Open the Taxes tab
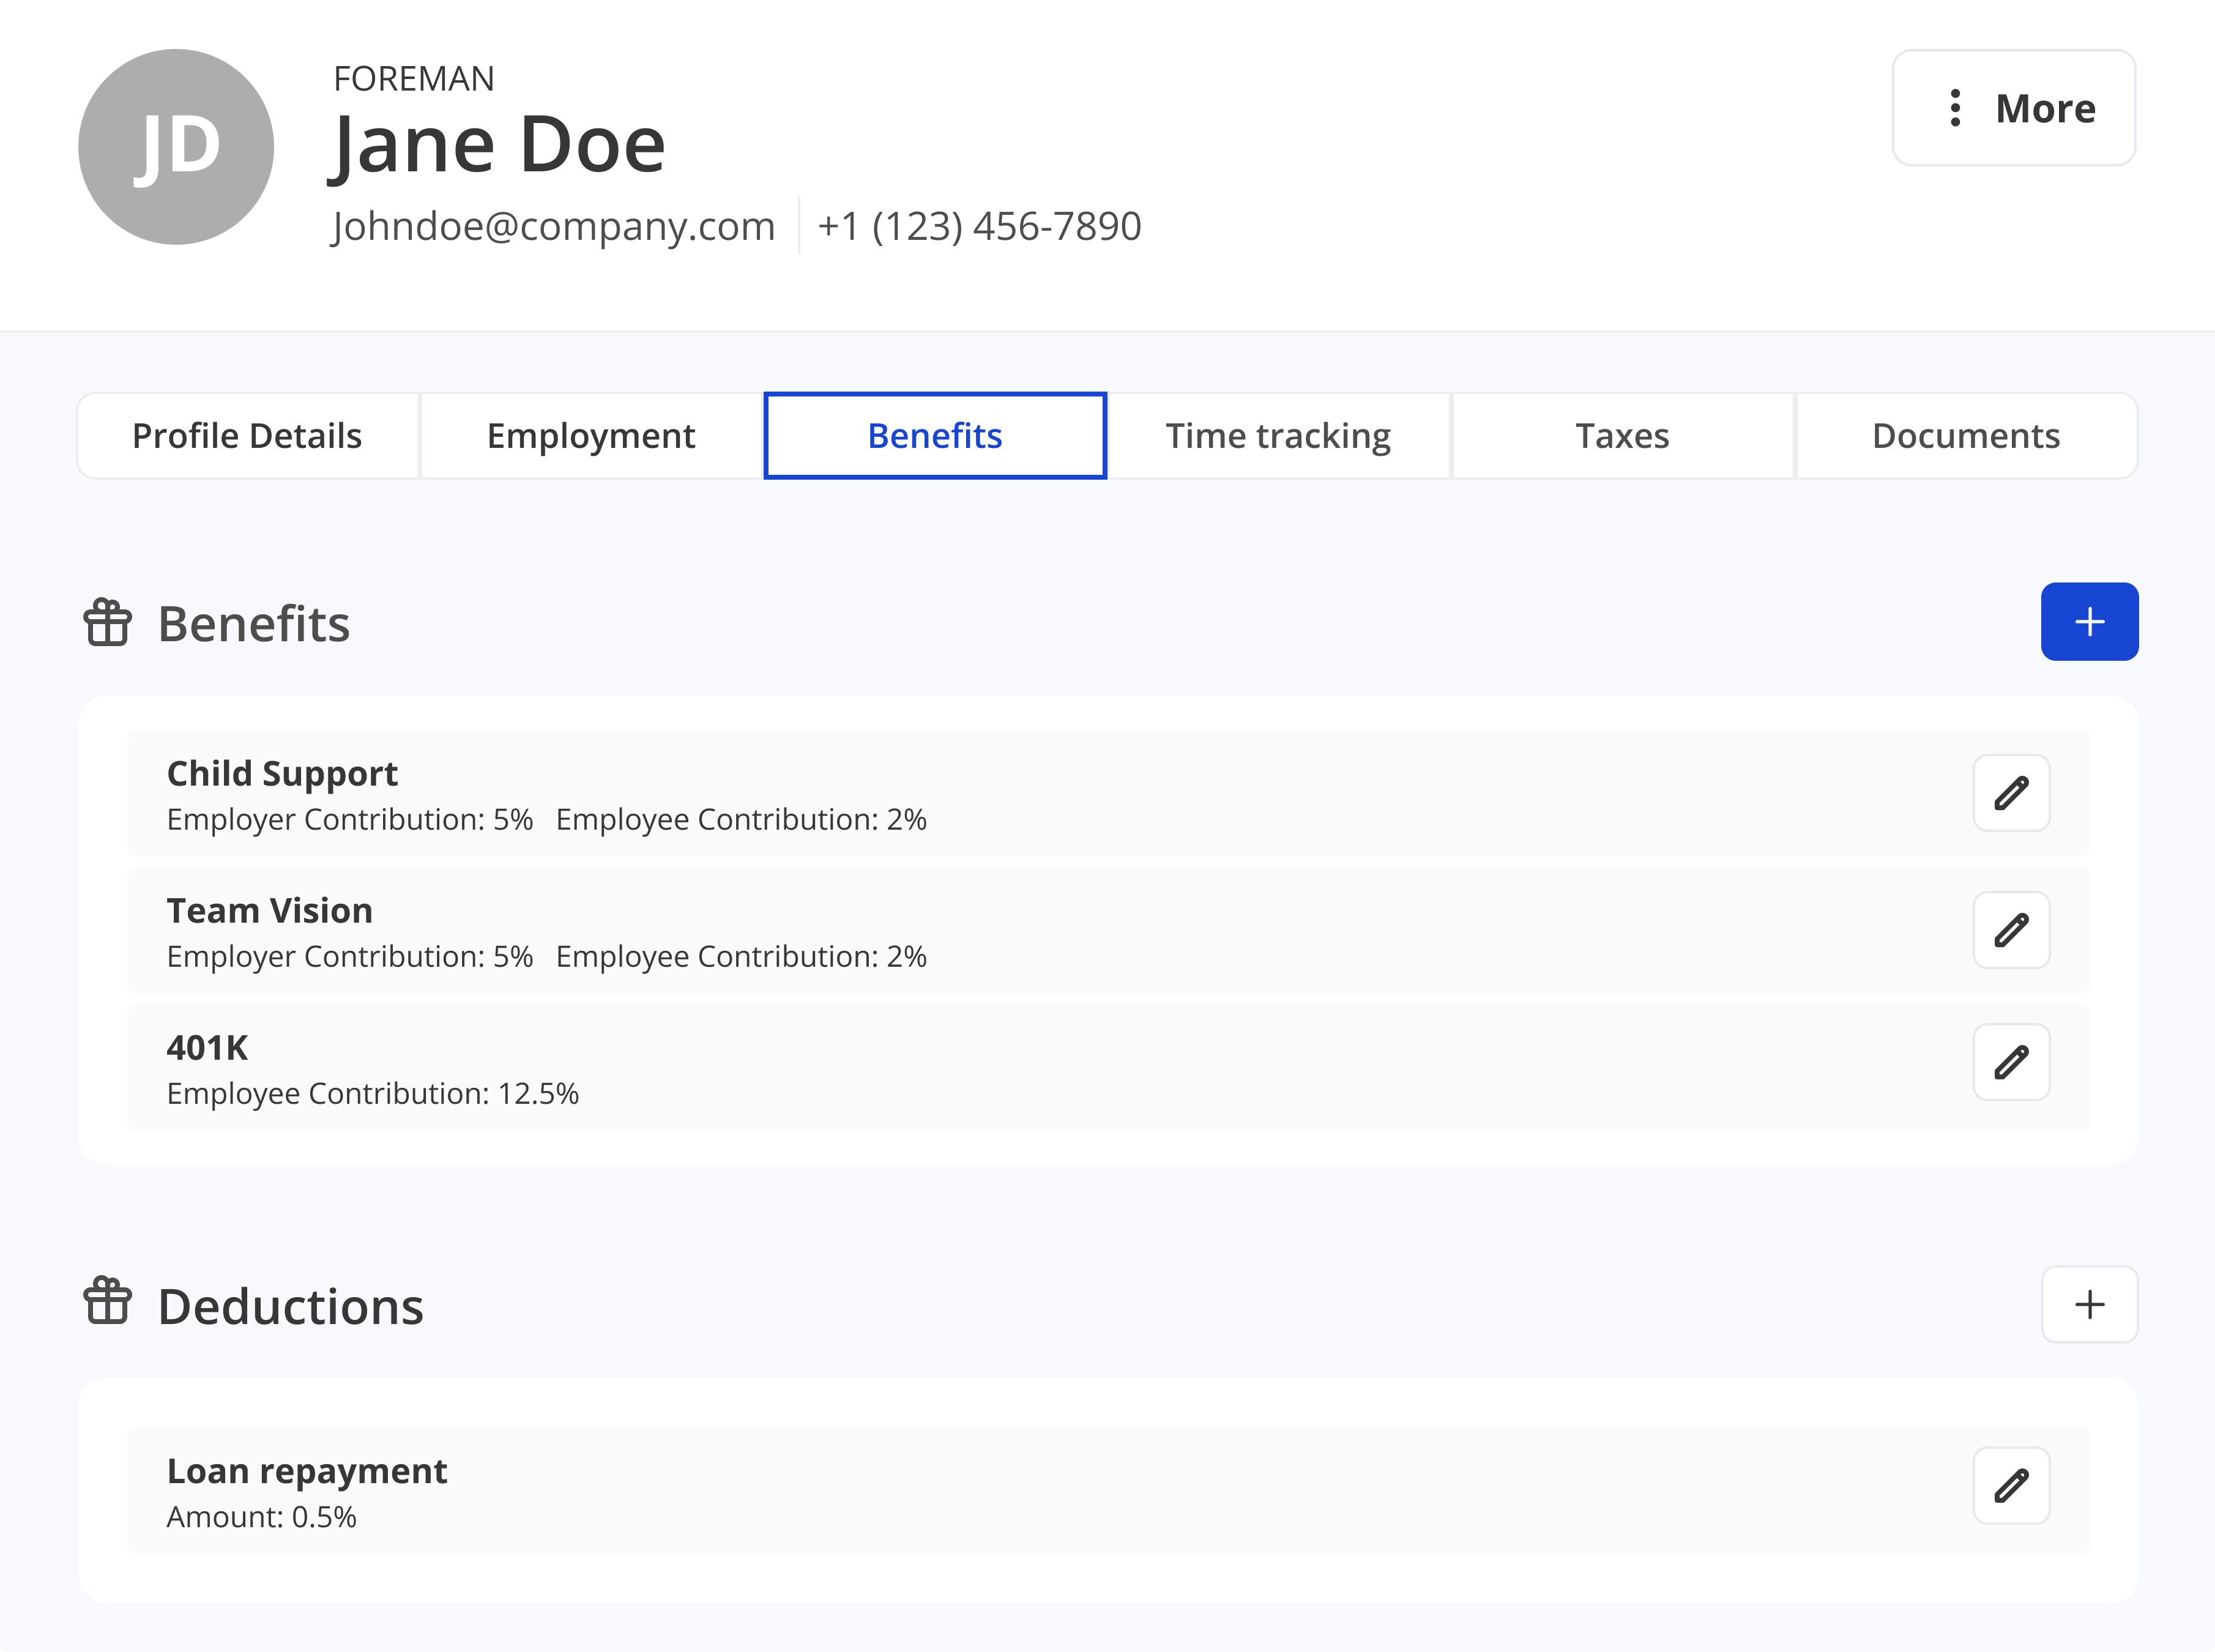This screenshot has height=1652, width=2215. tap(1622, 436)
